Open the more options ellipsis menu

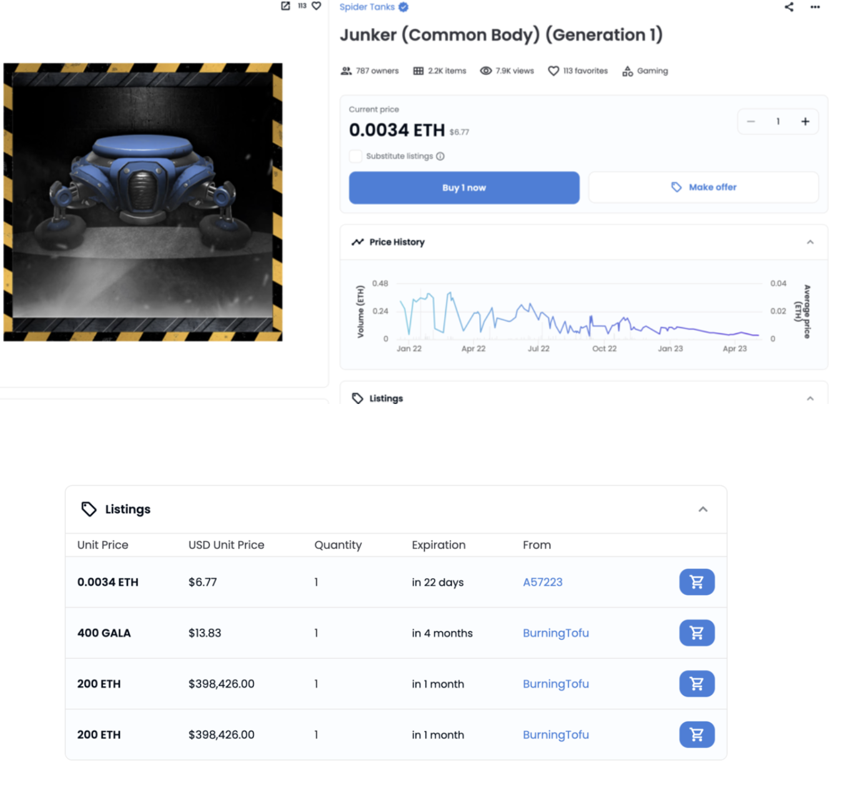tap(815, 7)
